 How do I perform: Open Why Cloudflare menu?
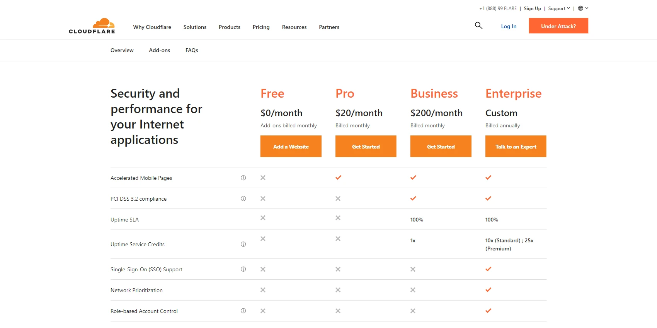point(152,27)
